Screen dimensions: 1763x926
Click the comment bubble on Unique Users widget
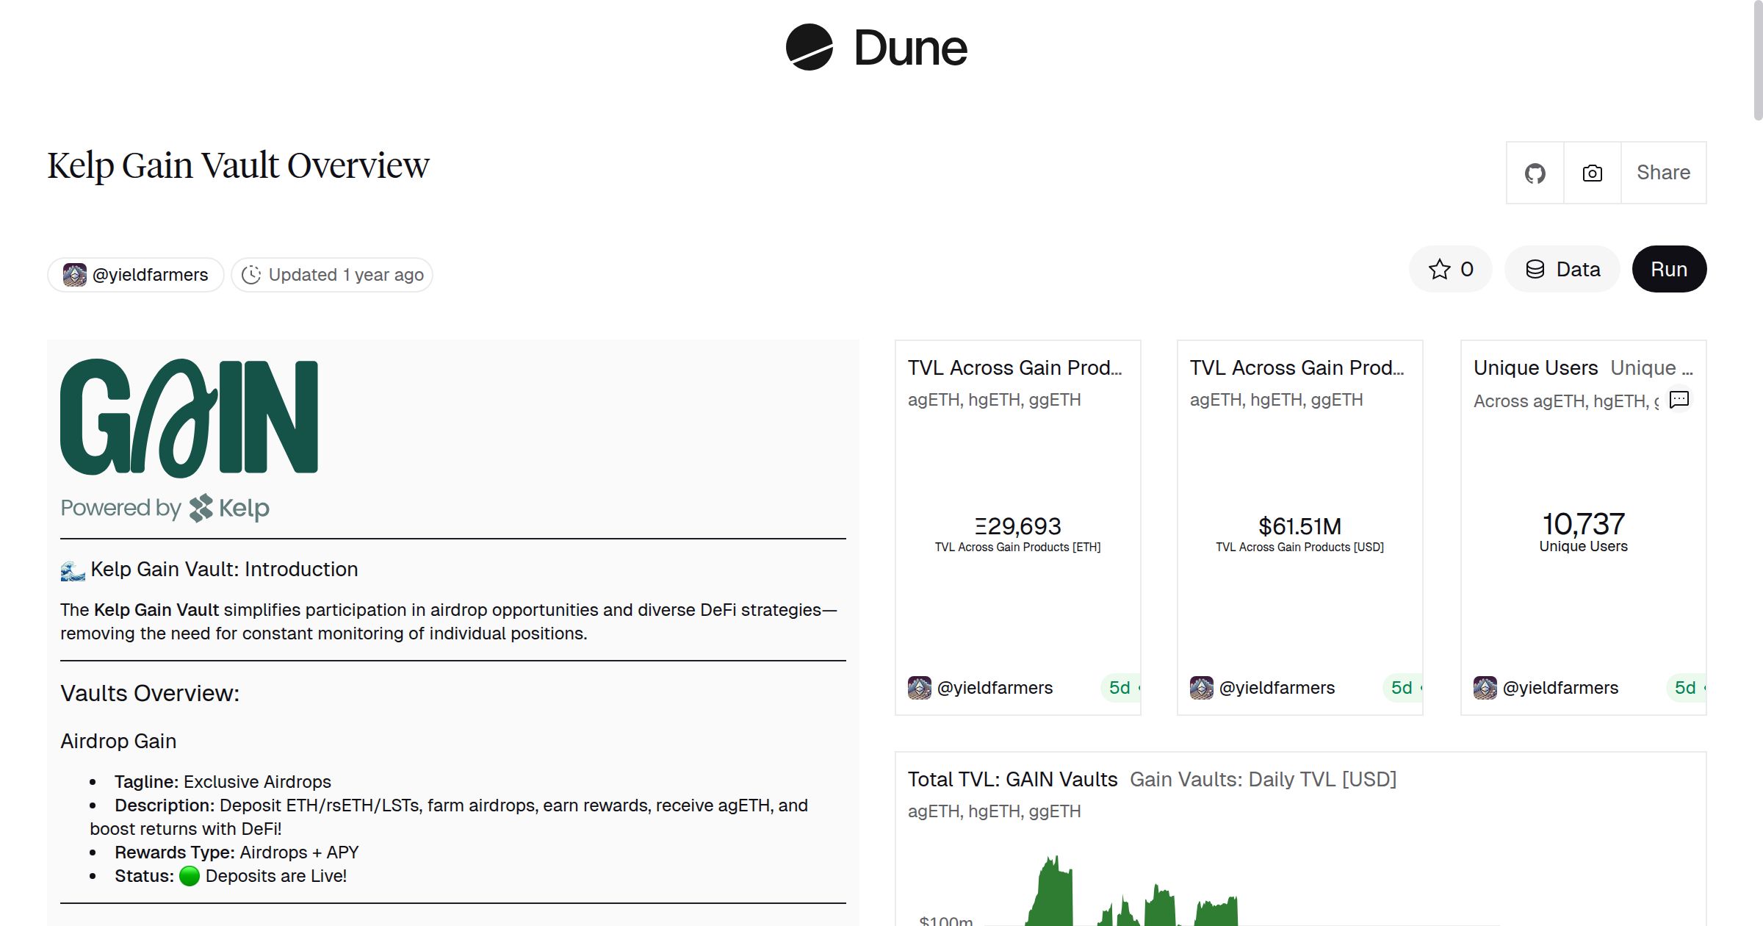click(1679, 399)
